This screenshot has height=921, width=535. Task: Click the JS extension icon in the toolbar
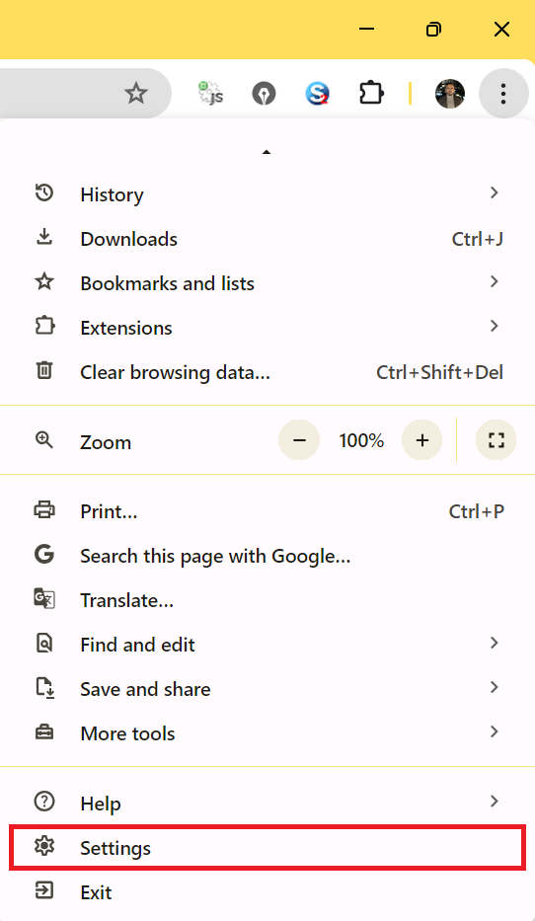point(210,94)
